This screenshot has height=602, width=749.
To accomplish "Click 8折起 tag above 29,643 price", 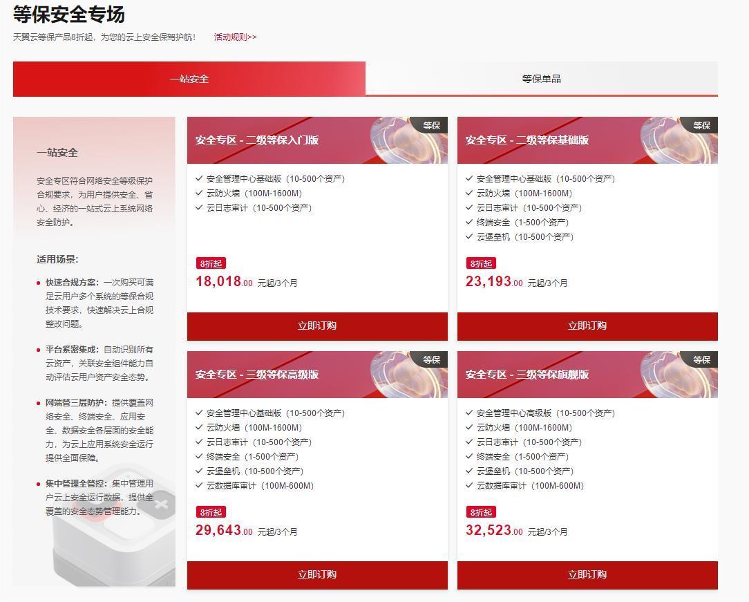I will [211, 512].
